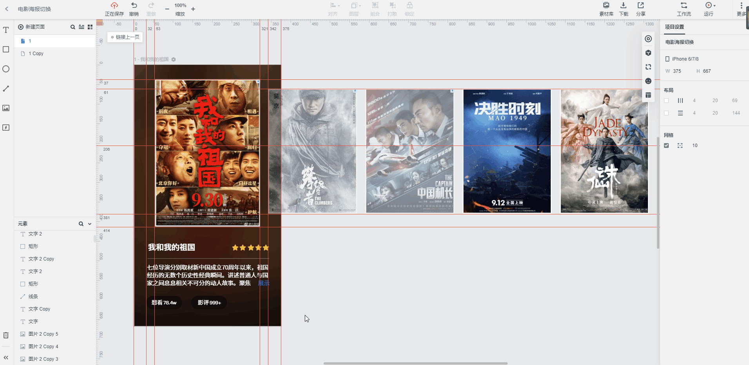This screenshot has width=749, height=365.
Task: Enable the row layout checkbox
Action: [x=666, y=113]
